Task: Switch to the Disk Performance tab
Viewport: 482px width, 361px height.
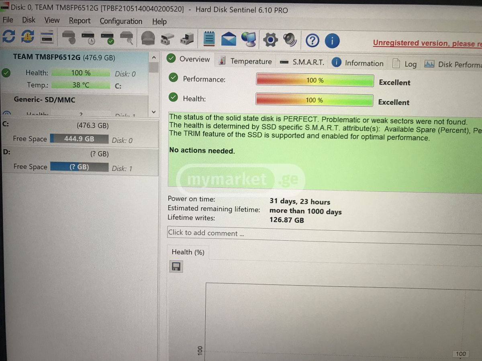Action: tap(453, 64)
